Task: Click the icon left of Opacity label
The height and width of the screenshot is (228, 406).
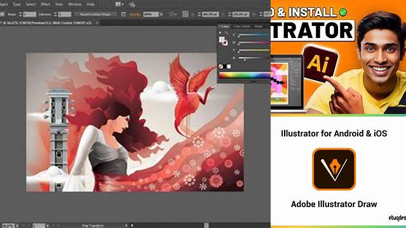Action: [123, 14]
